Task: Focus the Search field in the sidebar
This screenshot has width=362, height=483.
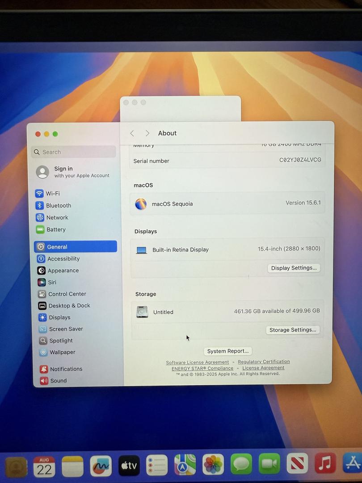Action: coord(74,152)
